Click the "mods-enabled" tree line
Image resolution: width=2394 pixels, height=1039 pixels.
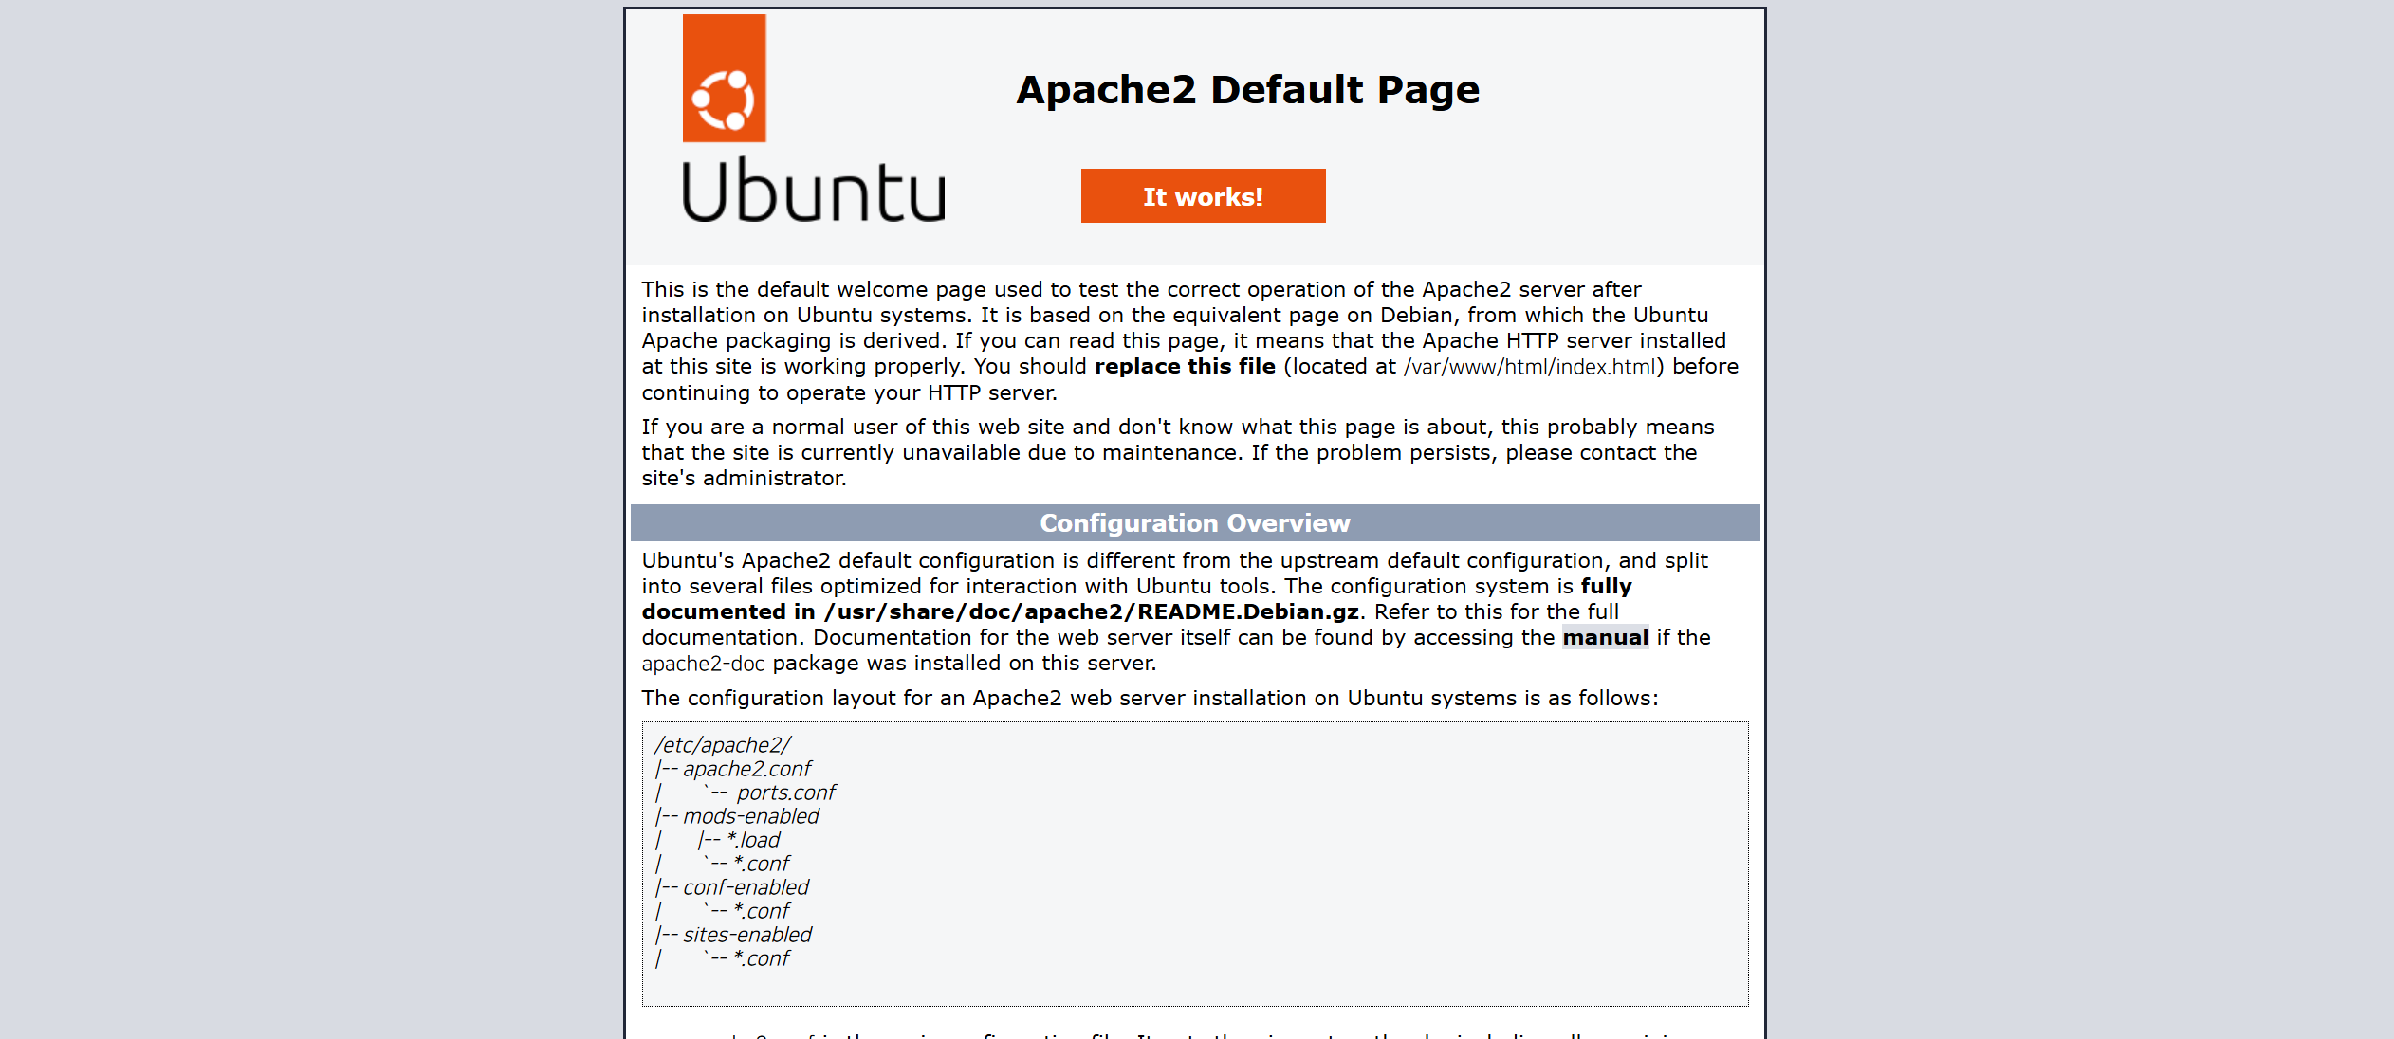click(x=750, y=816)
